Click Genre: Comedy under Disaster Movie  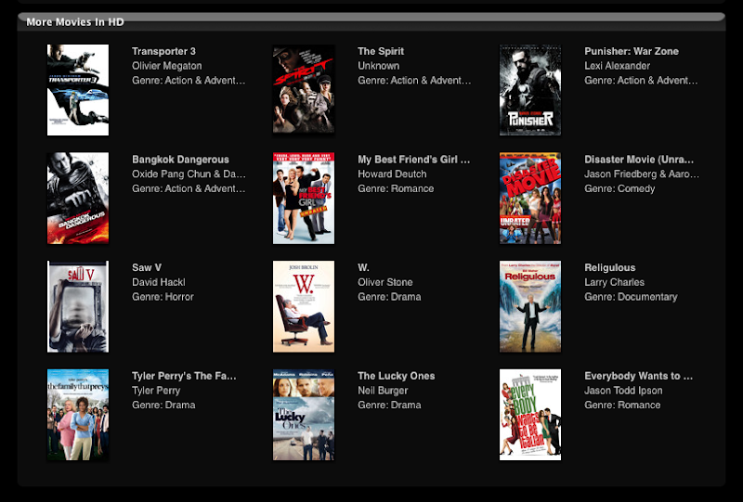pyautogui.click(x=619, y=188)
